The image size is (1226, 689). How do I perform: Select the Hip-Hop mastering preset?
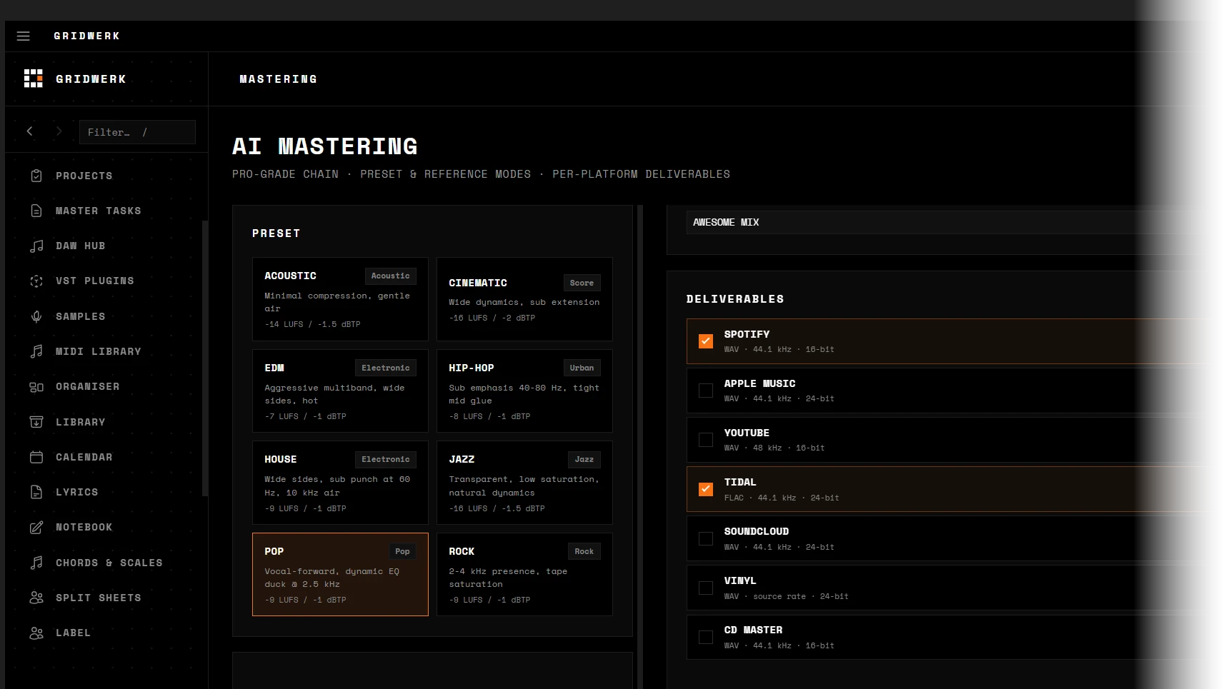tap(524, 391)
